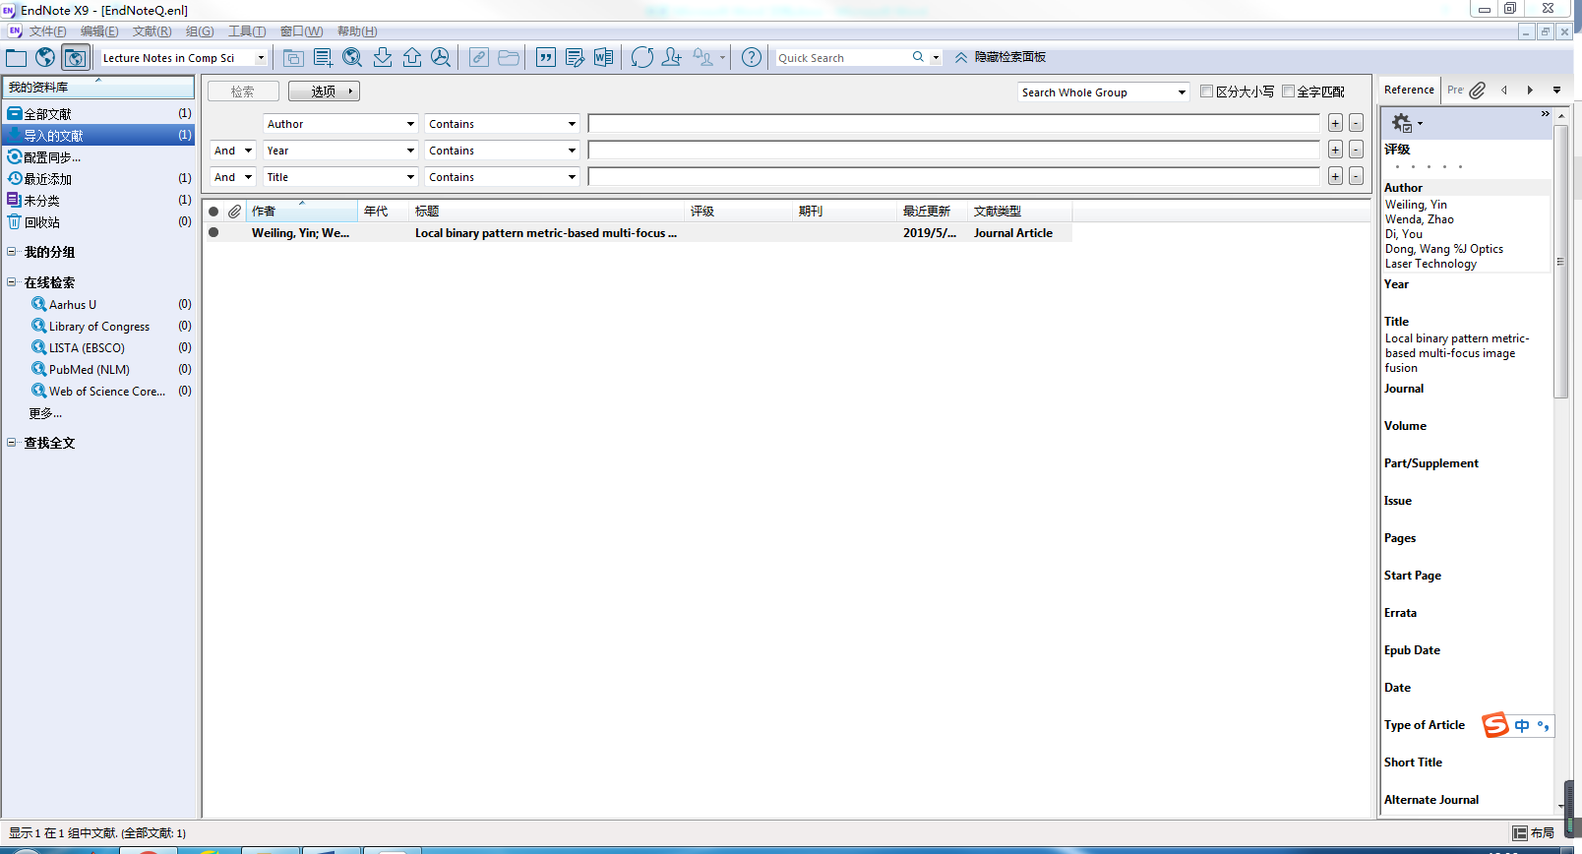Viewport: 1582px width, 854px height.
Task: Open the tab list dropdown in Reference panel
Action: pos(1557,90)
